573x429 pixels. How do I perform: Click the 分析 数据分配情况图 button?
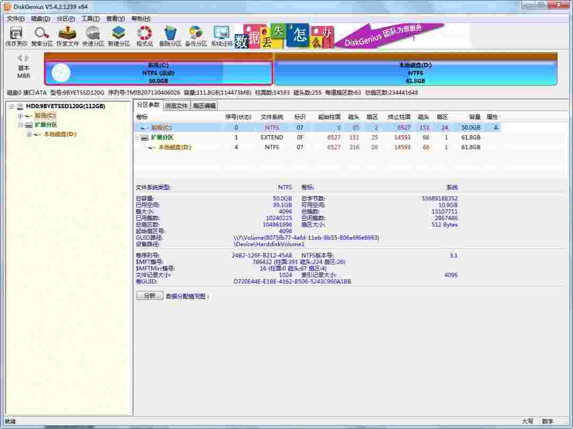click(149, 295)
